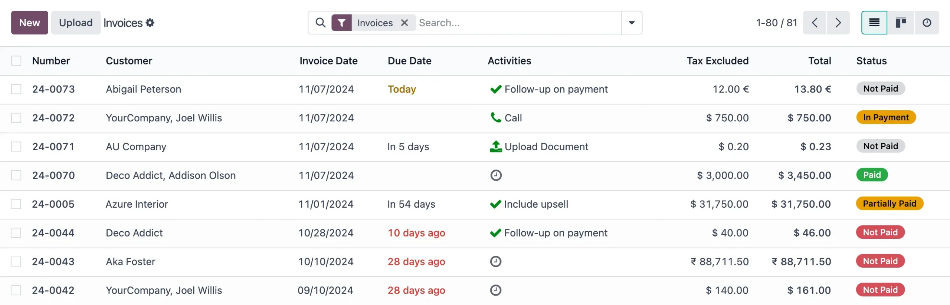Click the search magnifier icon
950x305 pixels.
click(320, 23)
